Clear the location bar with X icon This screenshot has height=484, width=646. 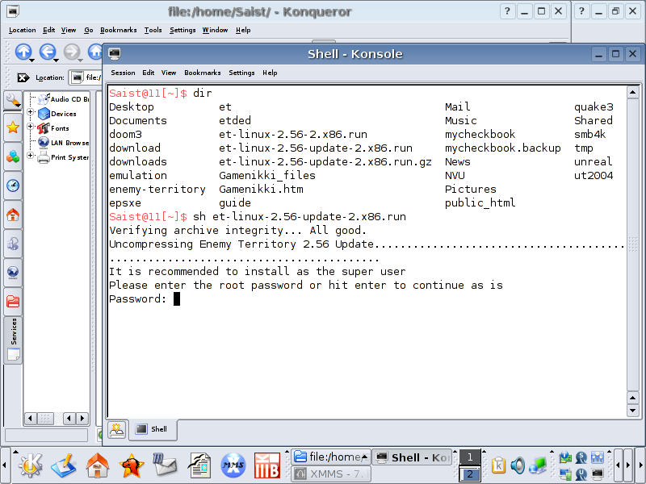[23, 77]
